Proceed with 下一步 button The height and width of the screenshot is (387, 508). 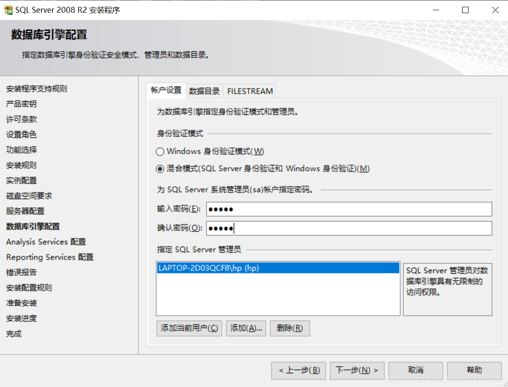[357, 370]
